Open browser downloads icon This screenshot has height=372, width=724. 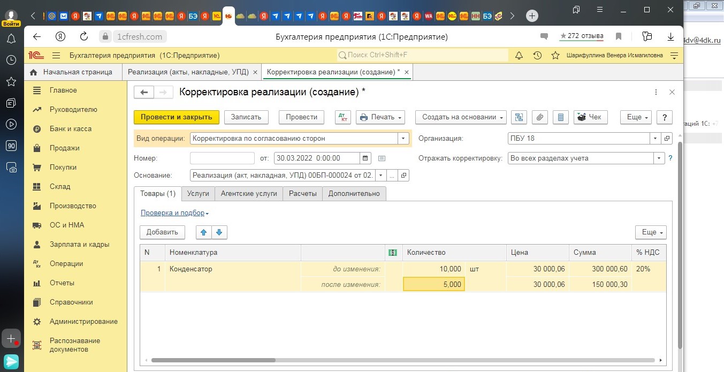click(x=670, y=37)
